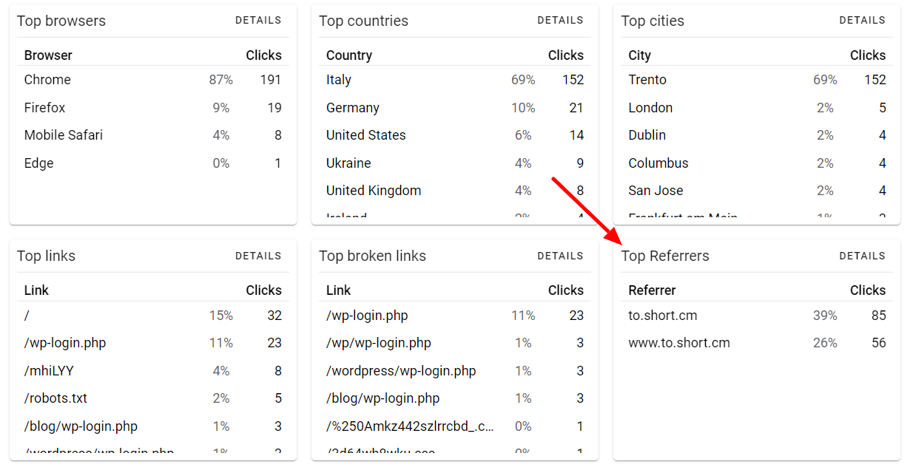Open DETAILS for Top browsers

258,20
